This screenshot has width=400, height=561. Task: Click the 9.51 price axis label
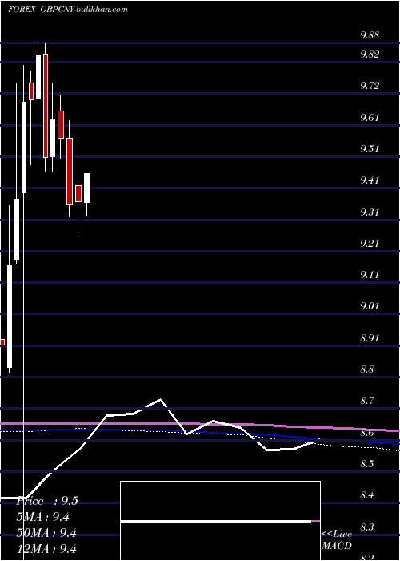point(370,148)
